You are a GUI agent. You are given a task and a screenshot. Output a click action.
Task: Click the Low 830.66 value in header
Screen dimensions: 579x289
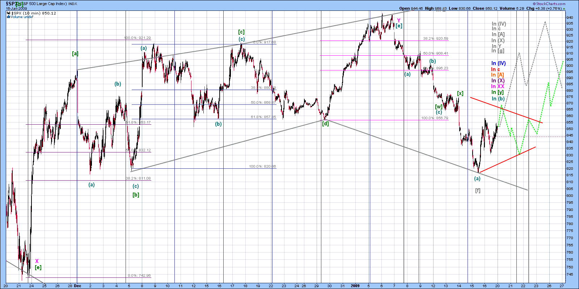pos(460,8)
